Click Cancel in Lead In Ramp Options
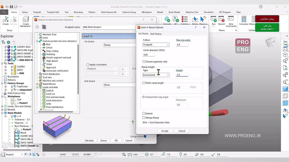Image resolution: width=289 pixels, height=162 pixels. point(181,131)
